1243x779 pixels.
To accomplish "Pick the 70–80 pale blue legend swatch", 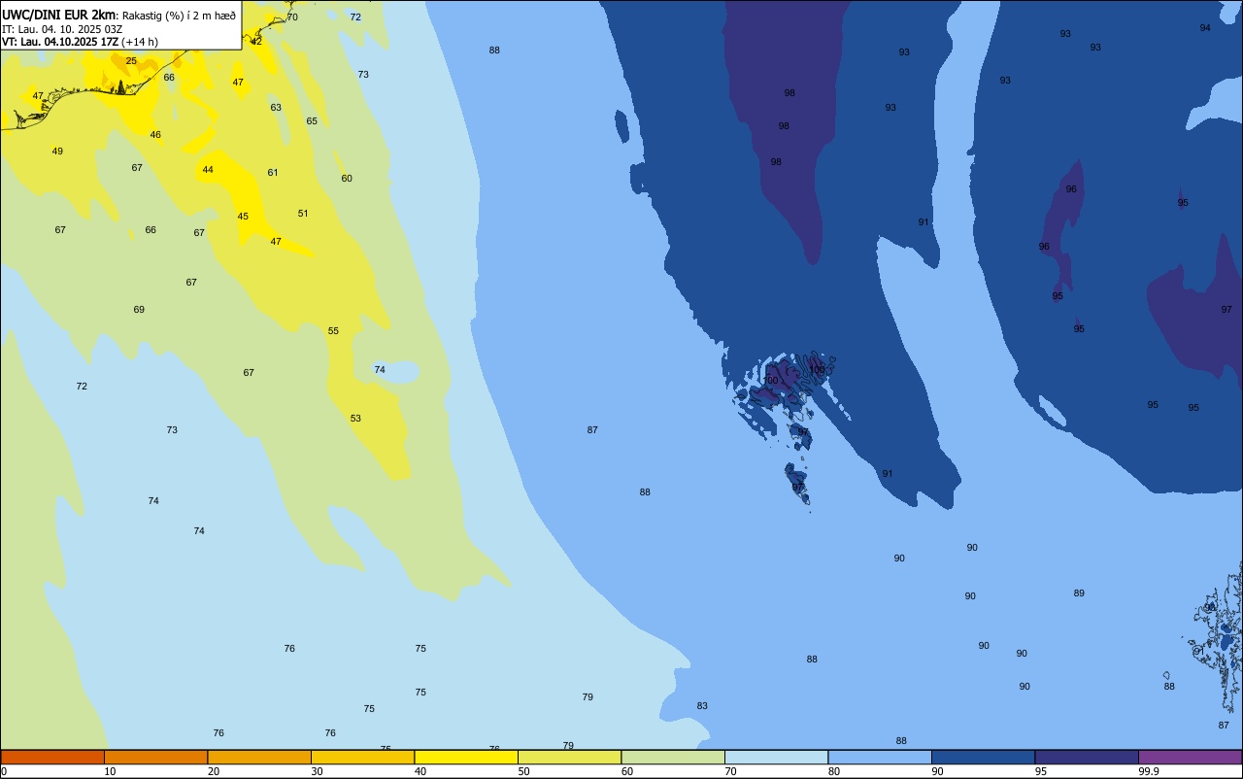I will [776, 757].
